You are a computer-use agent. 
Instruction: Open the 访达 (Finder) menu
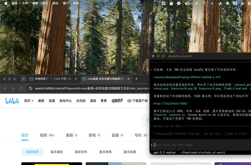[15, 3]
